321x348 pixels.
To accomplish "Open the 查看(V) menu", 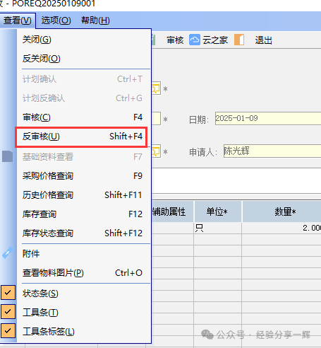I will pyautogui.click(x=18, y=21).
